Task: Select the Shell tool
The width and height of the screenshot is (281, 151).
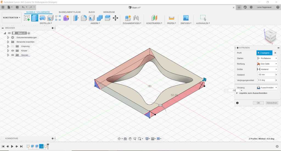Action: click(92, 18)
